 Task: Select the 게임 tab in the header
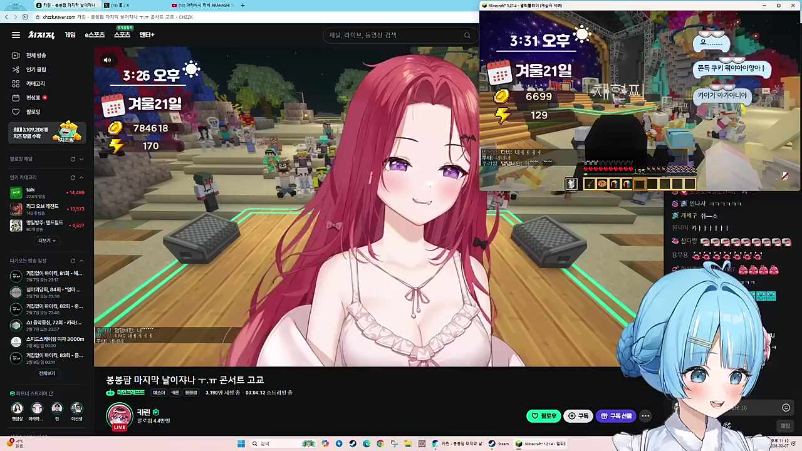(70, 35)
